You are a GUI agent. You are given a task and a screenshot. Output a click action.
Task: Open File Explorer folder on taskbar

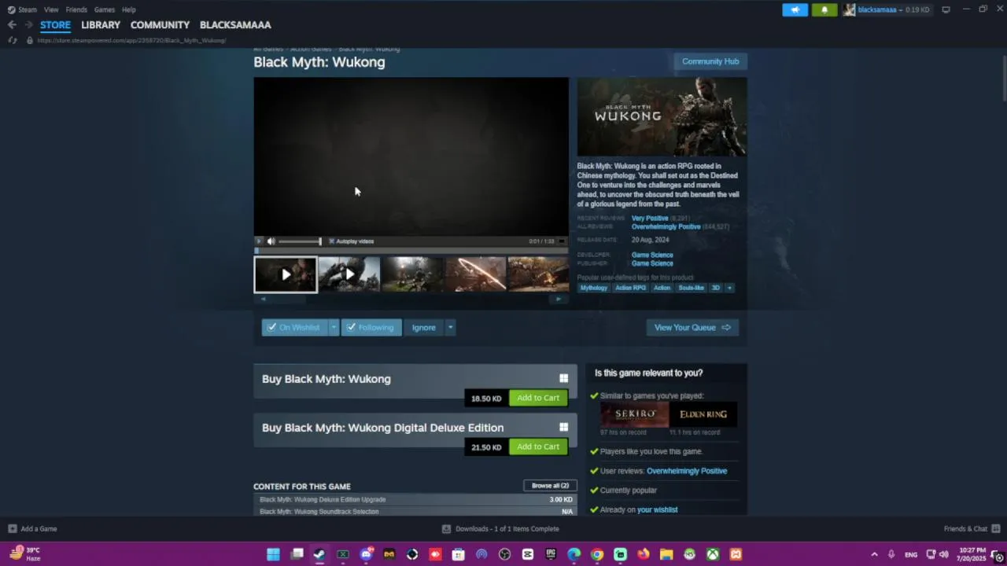(666, 554)
